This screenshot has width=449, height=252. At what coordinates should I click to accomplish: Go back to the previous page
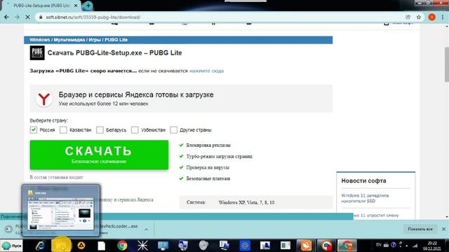pos(6,17)
